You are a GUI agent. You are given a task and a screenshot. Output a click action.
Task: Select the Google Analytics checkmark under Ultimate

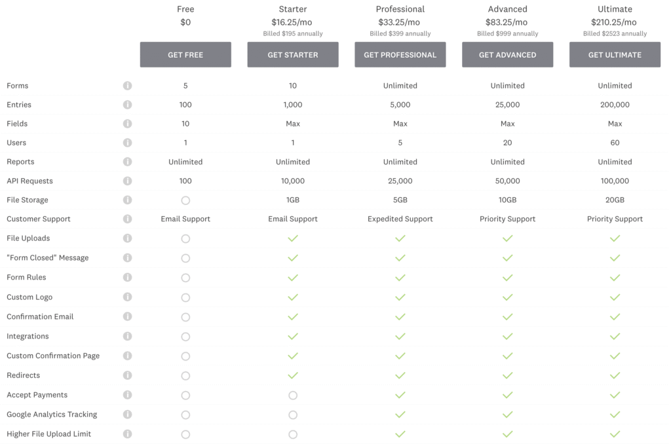[615, 415]
